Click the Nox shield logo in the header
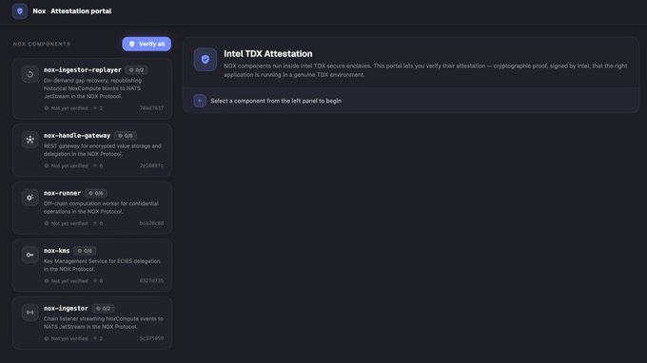Screen dimensions: 647x363 [x=20, y=11]
